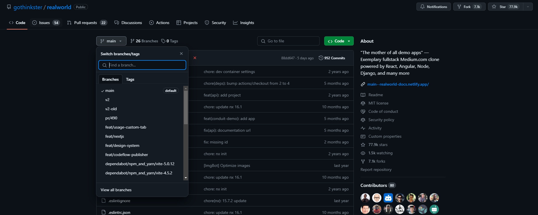The width and height of the screenshot is (538, 215).
Task: Open the .eslintignore file
Action: click(x=119, y=201)
